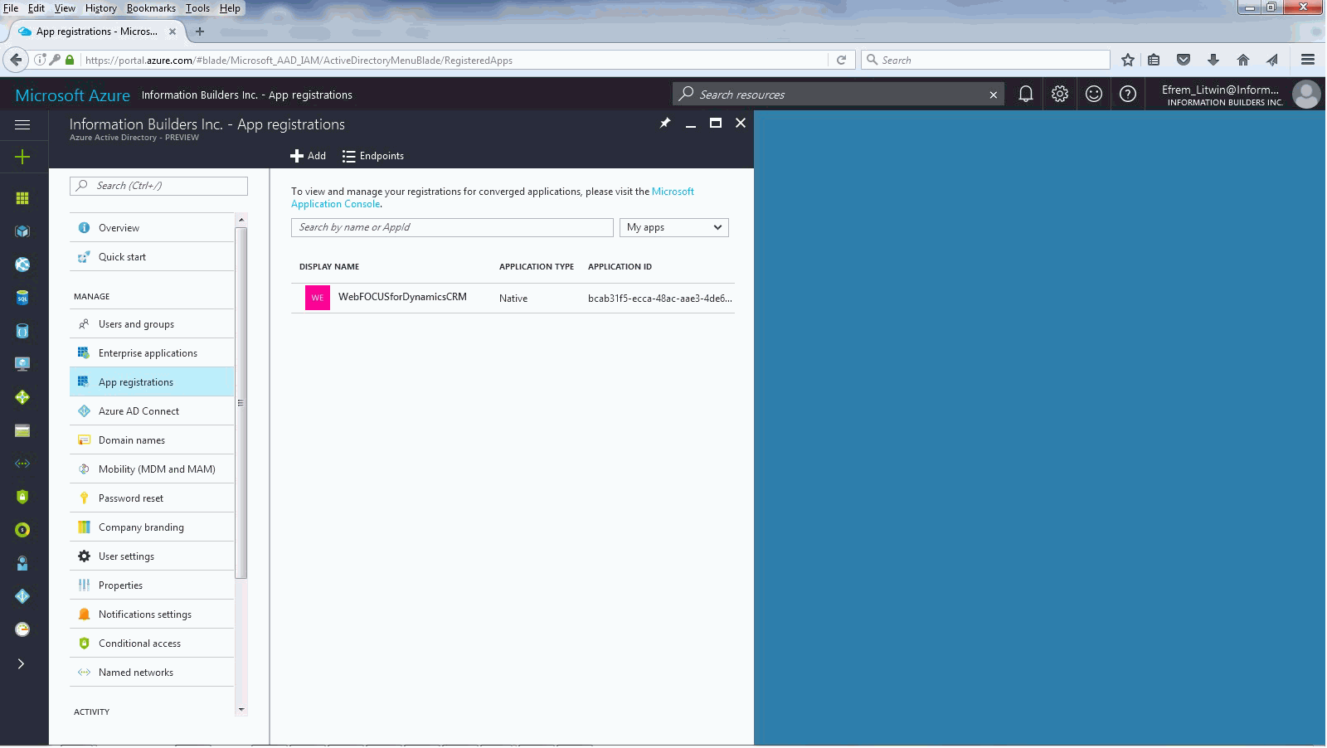
Task: Open the blue diamond Azure Active Directory icon
Action: 22,596
